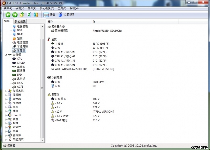This screenshot has height=150, width=210.
Task: Select 電腦名稱 in the tree
Action: (x=22, y=26)
